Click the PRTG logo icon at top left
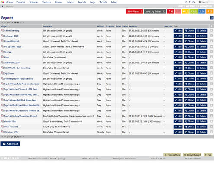Viewport: 214px width, 169px height. coord(3,2)
